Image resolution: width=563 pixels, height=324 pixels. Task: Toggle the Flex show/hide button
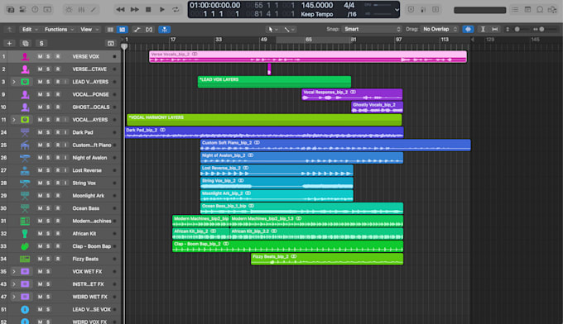pyautogui.click(x=149, y=30)
